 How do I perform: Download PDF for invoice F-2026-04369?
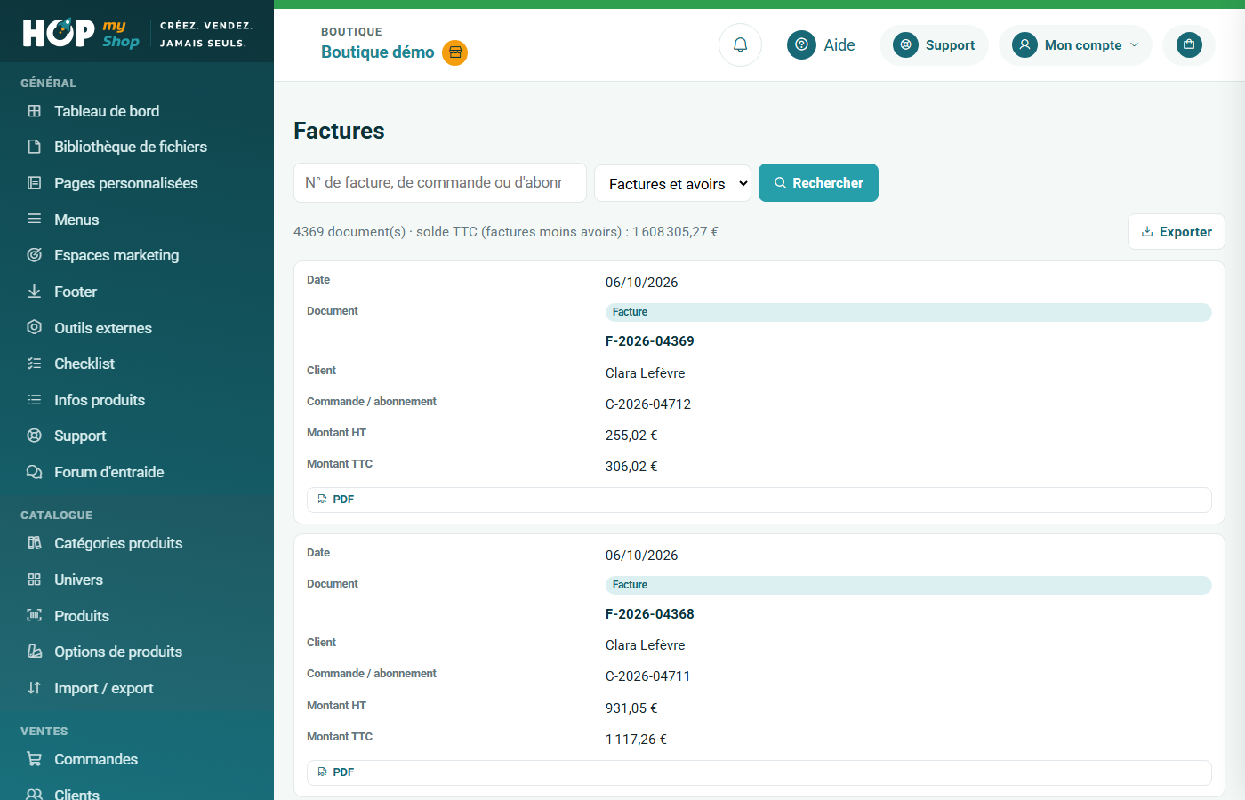pos(759,500)
